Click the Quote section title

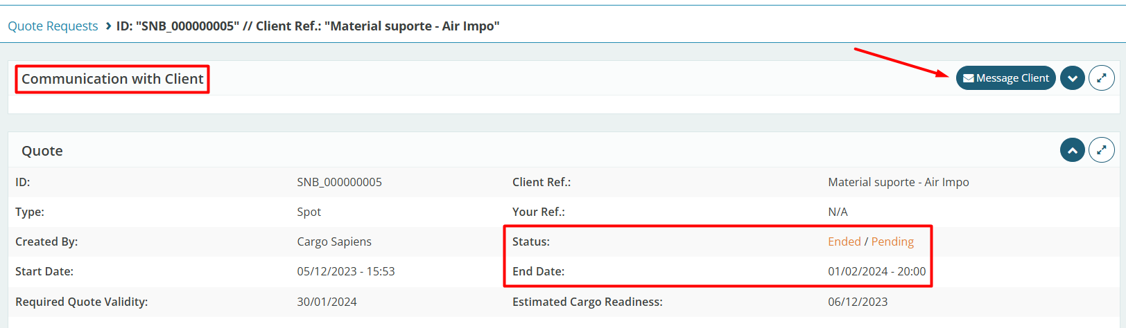tap(42, 151)
